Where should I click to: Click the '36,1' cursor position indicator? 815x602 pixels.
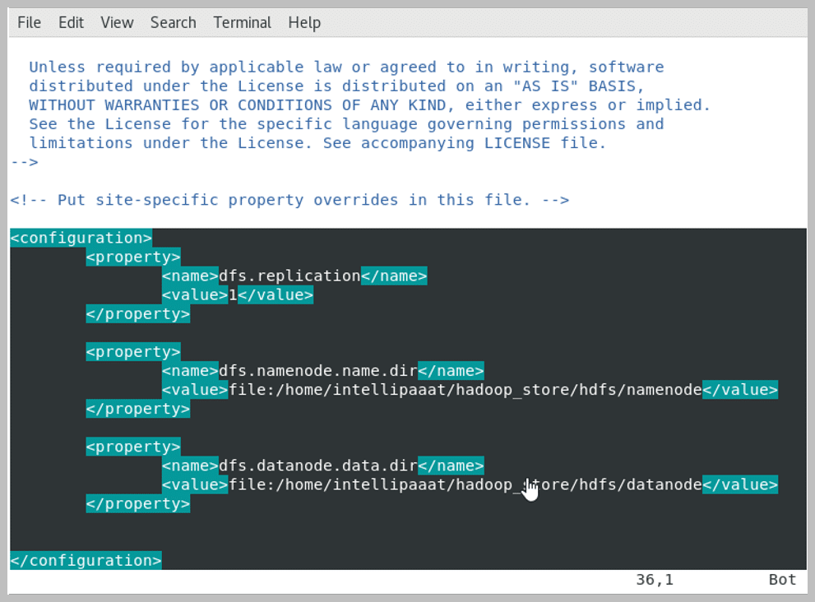[x=655, y=580]
